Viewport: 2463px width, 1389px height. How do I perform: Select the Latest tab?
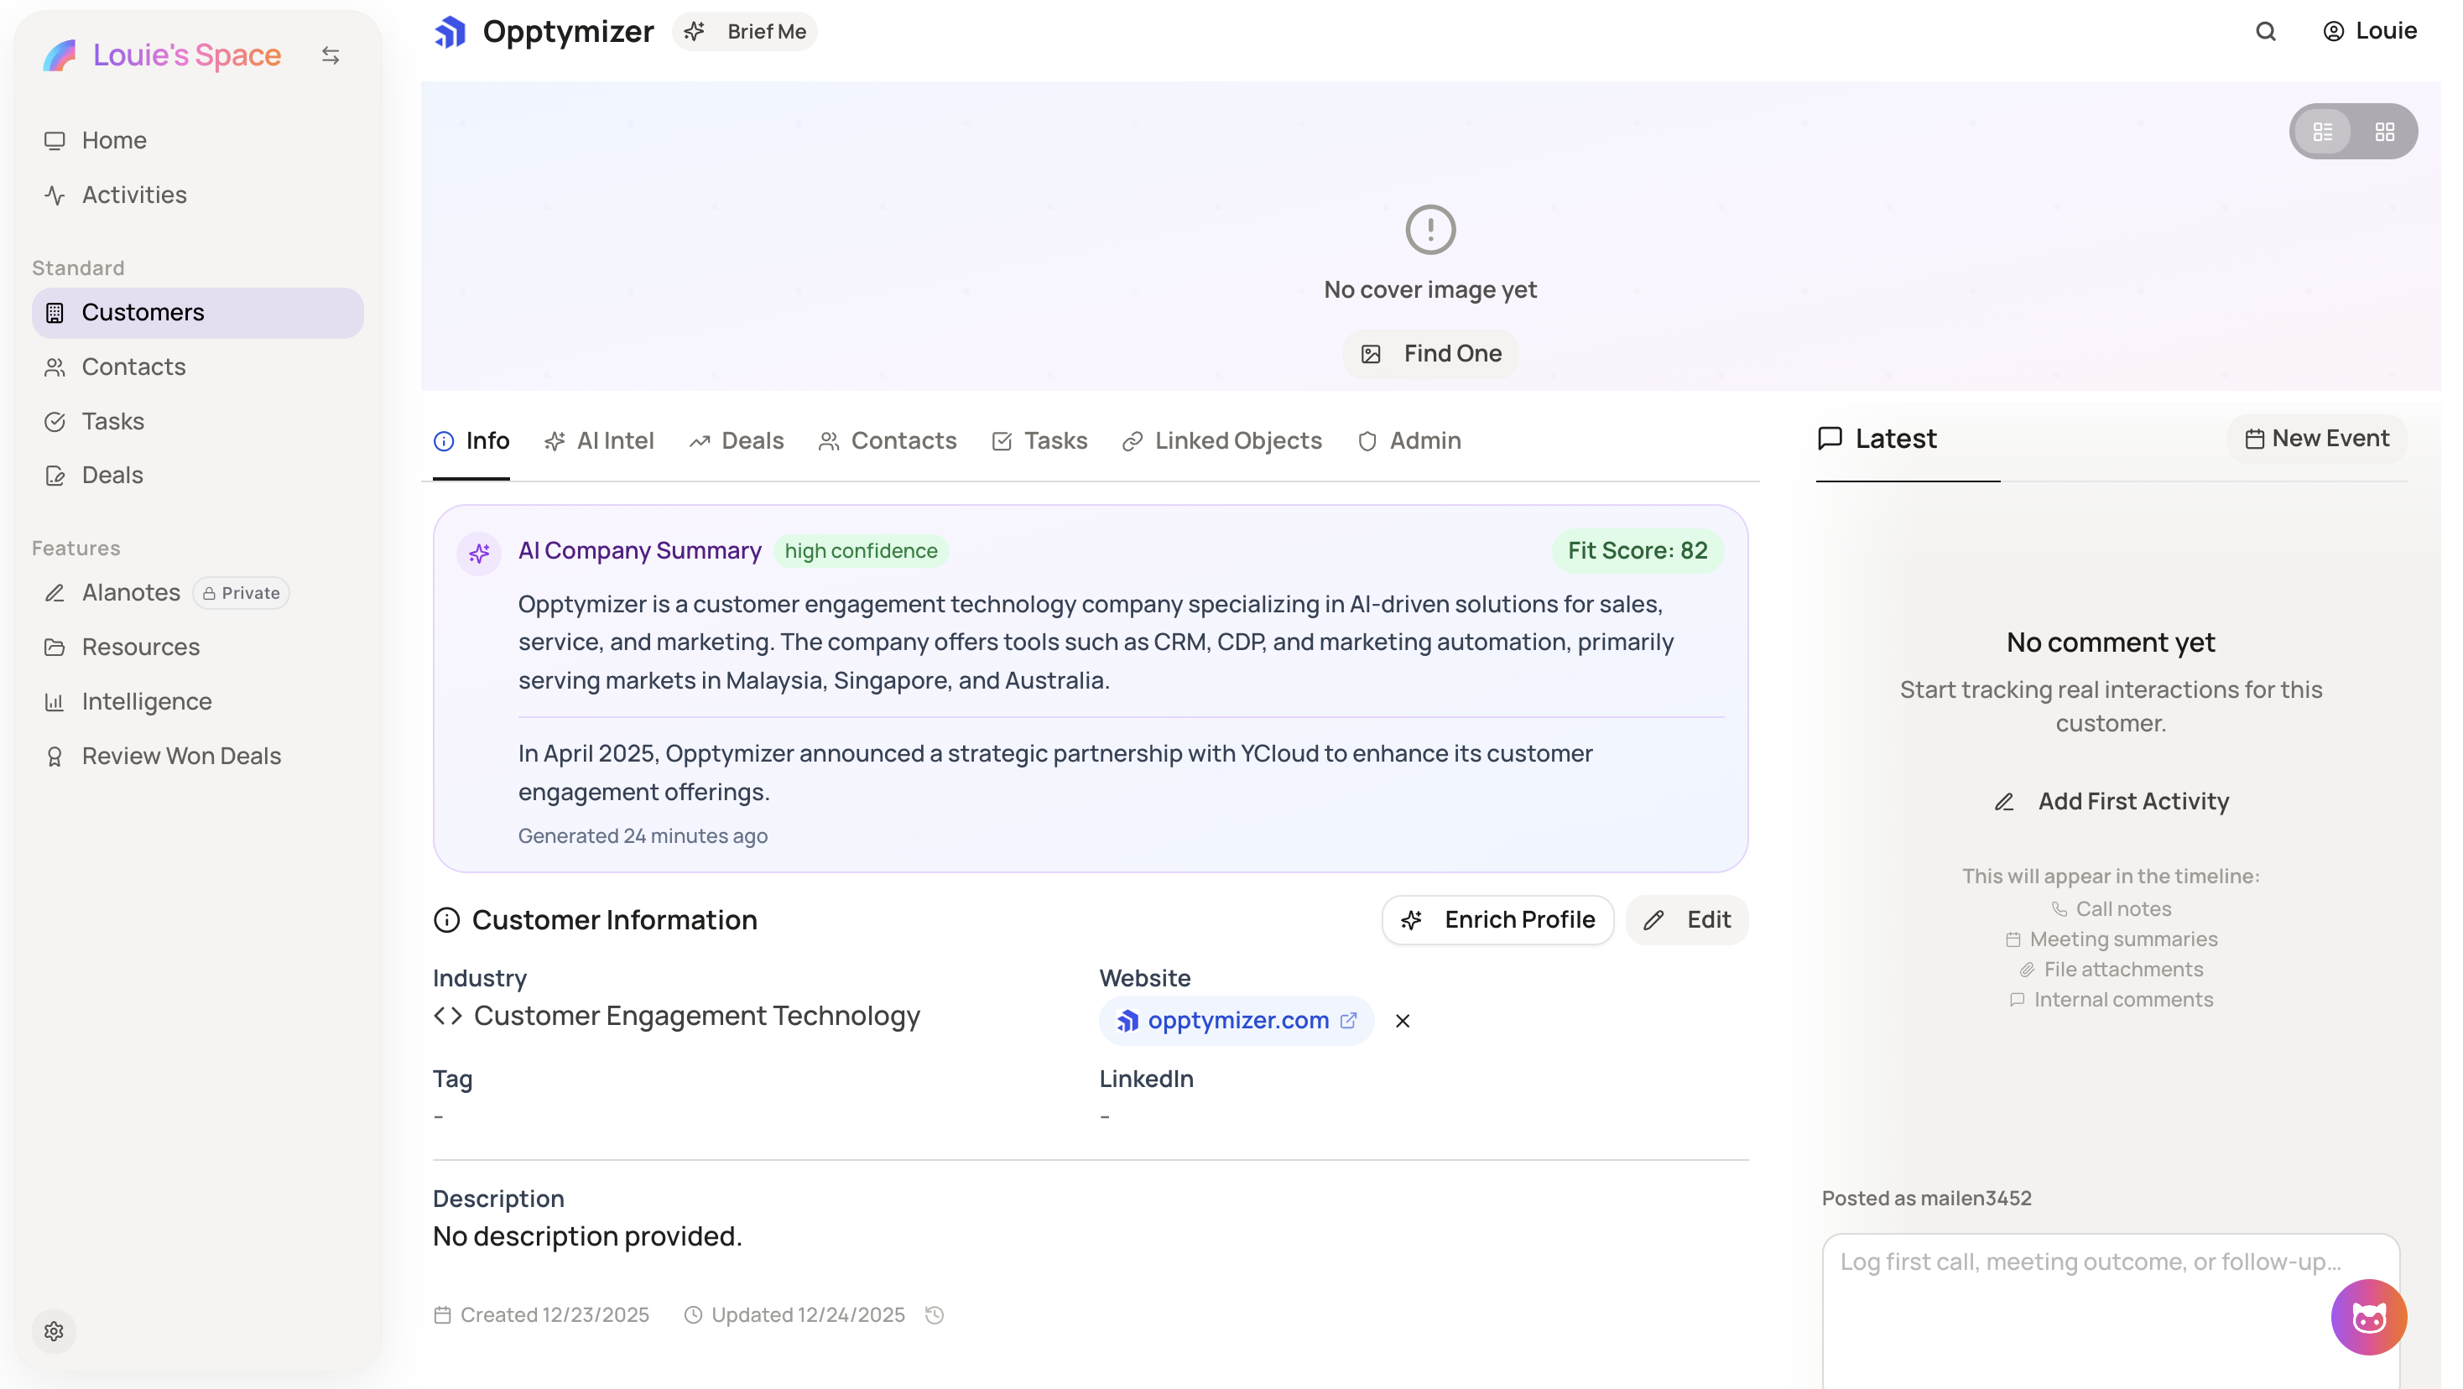point(1877,439)
